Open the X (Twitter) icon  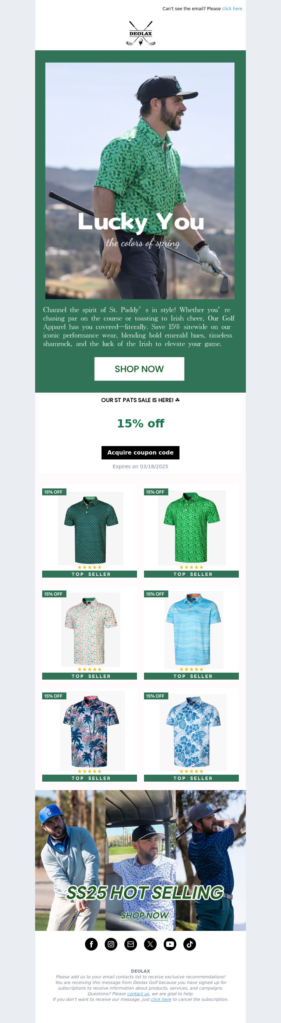pos(150,944)
